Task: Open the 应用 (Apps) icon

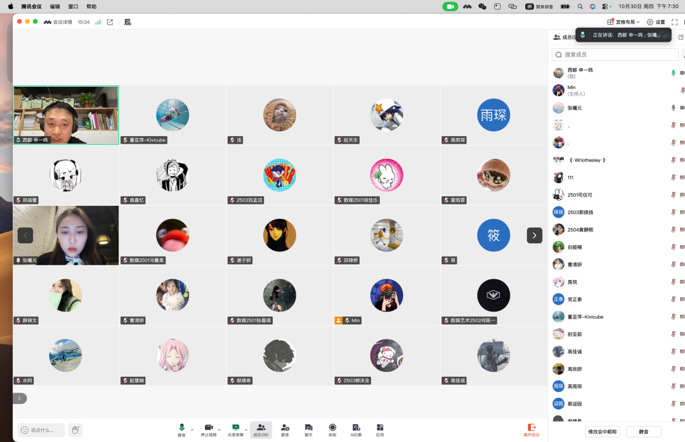Action: coord(379,430)
